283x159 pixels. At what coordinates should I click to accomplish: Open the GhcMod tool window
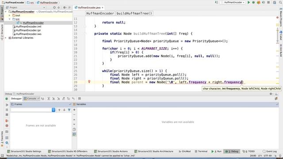pyautogui.click(x=184, y=151)
